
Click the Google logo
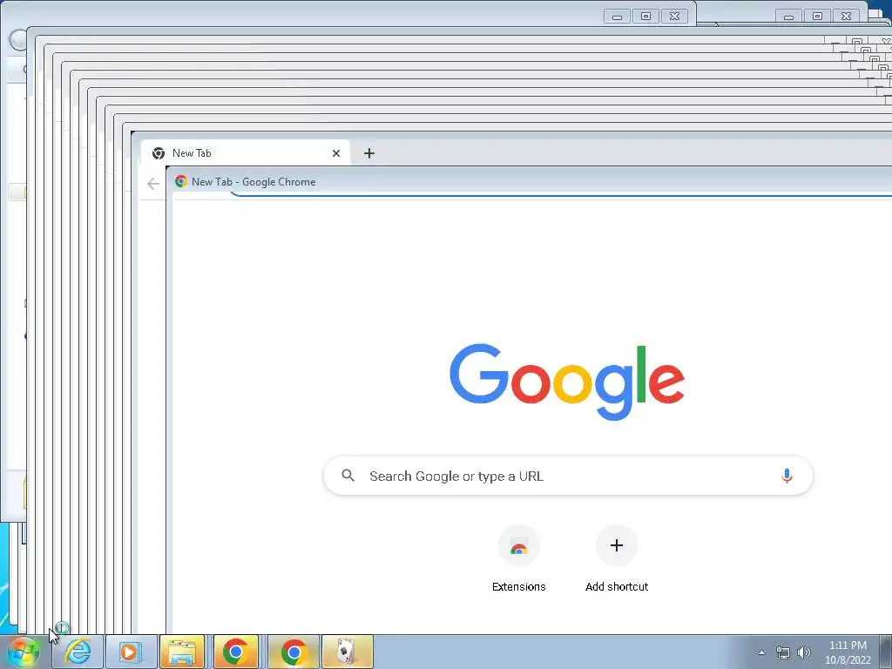tap(566, 382)
